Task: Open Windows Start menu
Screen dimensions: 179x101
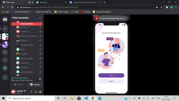Action: coord(3,98)
